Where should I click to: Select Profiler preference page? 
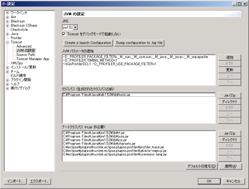coord(16,38)
